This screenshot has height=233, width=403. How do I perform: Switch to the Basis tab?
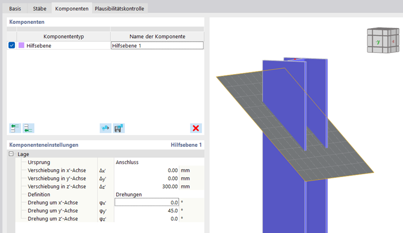15,8
